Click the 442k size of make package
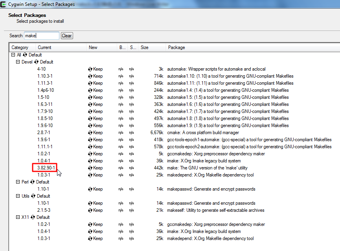The height and width of the screenshot is (251, 340). [158, 168]
